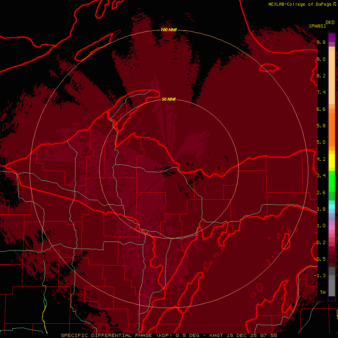Click the -1.3 value on the color scale
The height and width of the screenshot is (338, 338).
pos(320,276)
